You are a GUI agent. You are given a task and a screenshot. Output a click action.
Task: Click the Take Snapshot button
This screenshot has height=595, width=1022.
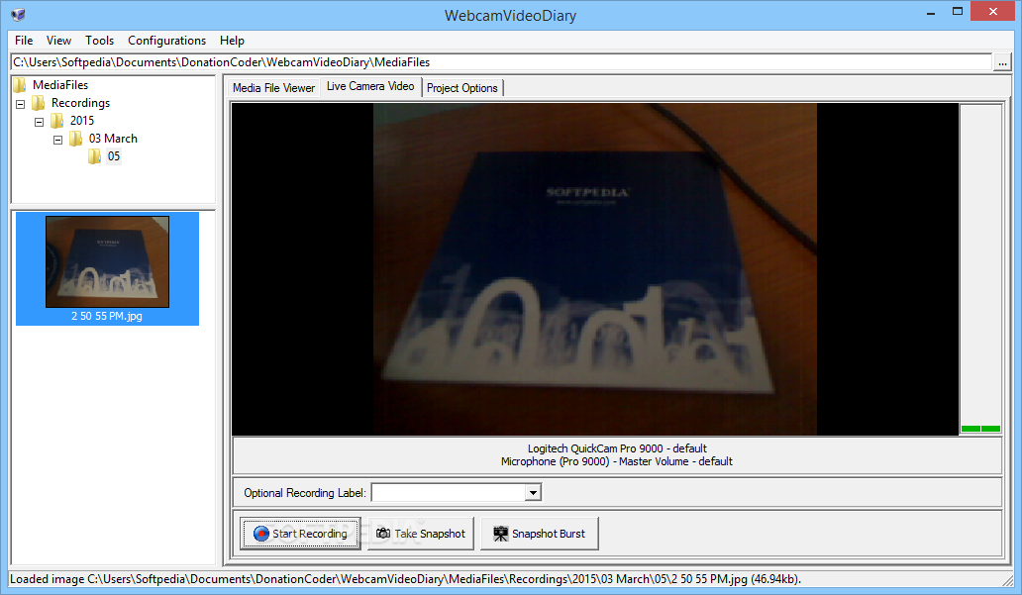(421, 534)
